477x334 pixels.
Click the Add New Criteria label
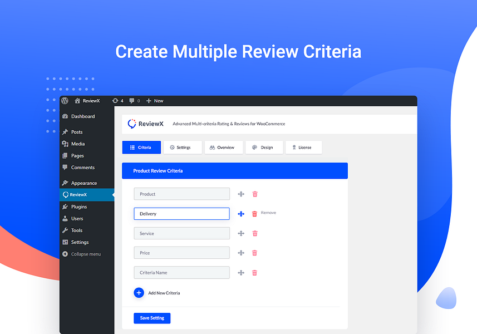(x=164, y=293)
